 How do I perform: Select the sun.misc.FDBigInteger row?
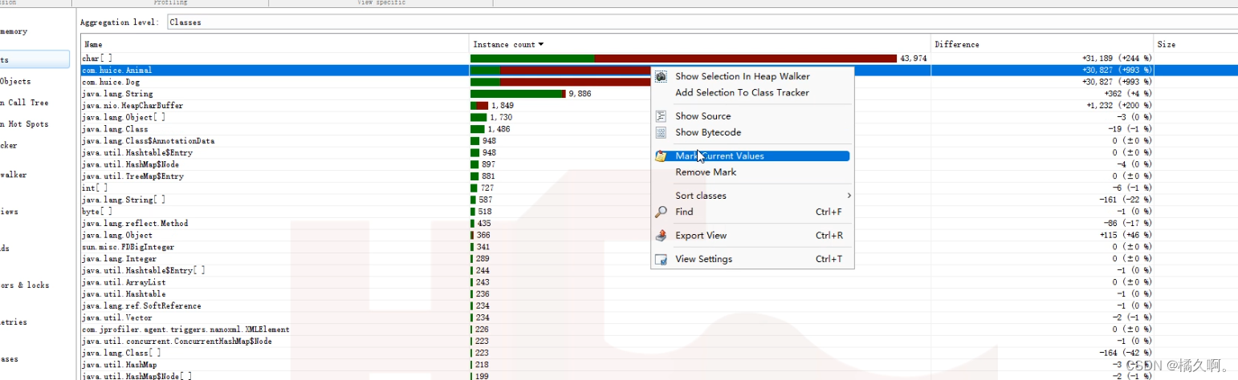(x=659, y=247)
